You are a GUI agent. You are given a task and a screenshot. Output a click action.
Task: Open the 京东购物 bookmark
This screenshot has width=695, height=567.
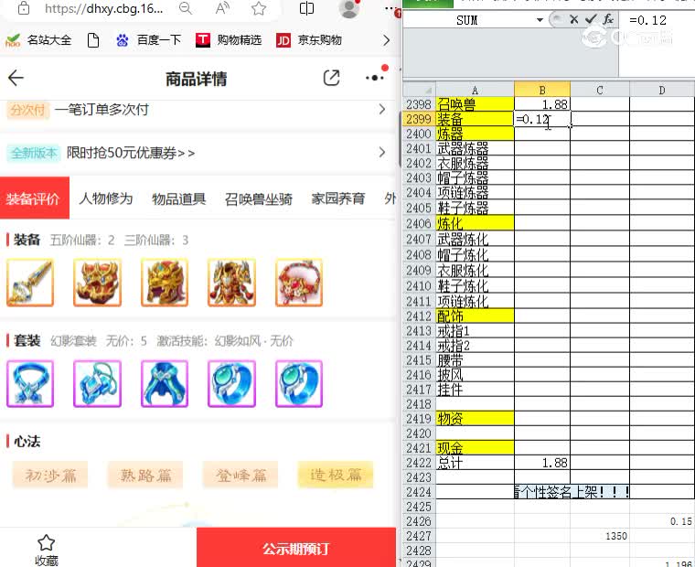tap(309, 40)
